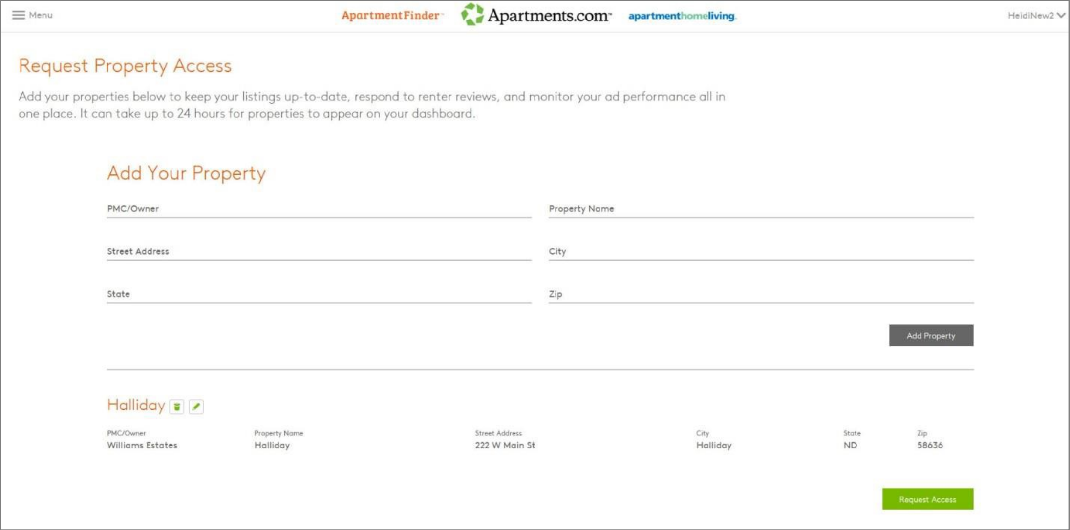Delete the Halliday property via trash icon
Image resolution: width=1070 pixels, height=530 pixels.
tap(177, 406)
